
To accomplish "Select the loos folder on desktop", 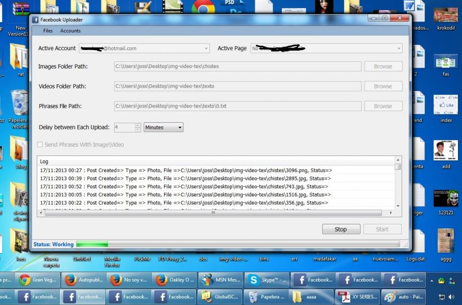I will [x=20, y=245].
